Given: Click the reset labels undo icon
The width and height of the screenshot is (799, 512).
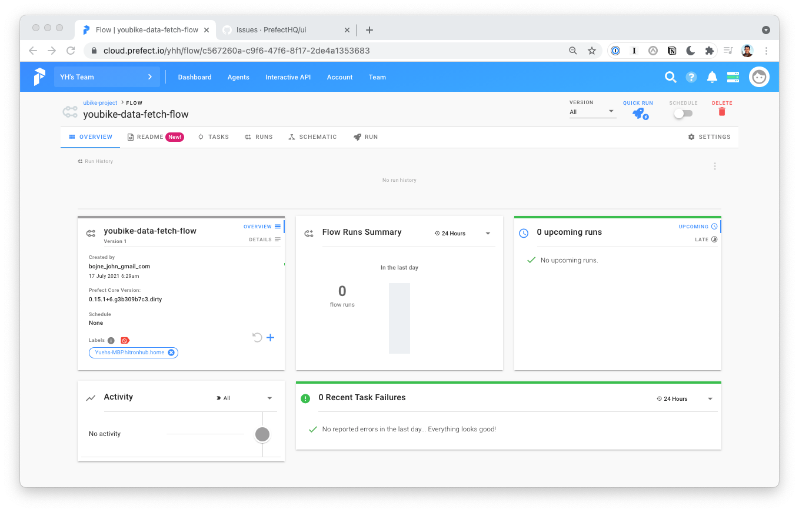Looking at the screenshot, I should [x=257, y=337].
